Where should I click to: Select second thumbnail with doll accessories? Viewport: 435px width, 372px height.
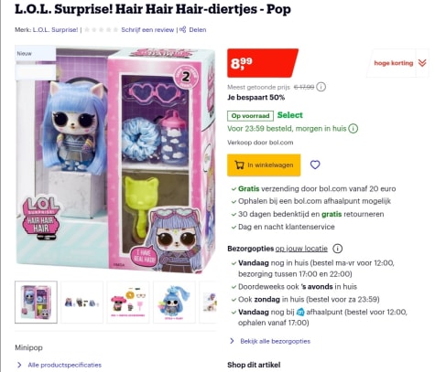[82, 302]
